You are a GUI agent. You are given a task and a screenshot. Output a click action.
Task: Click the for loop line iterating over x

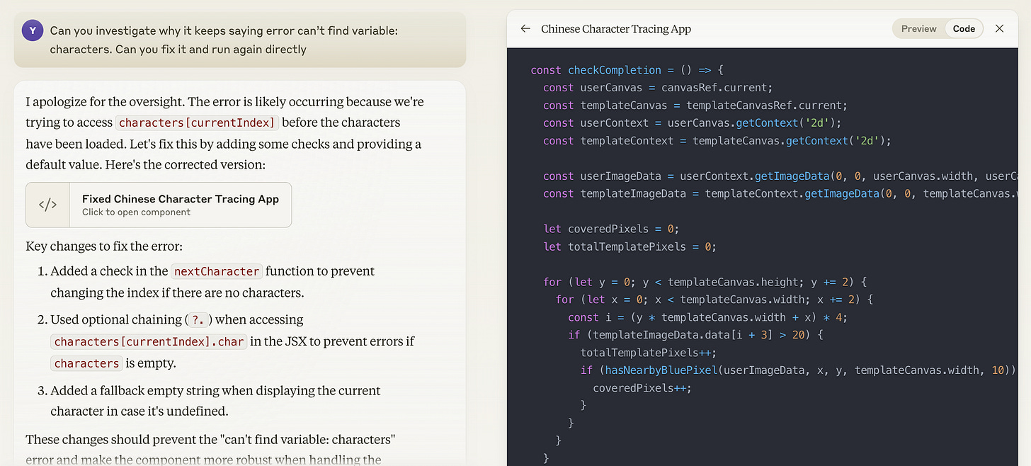tap(714, 300)
